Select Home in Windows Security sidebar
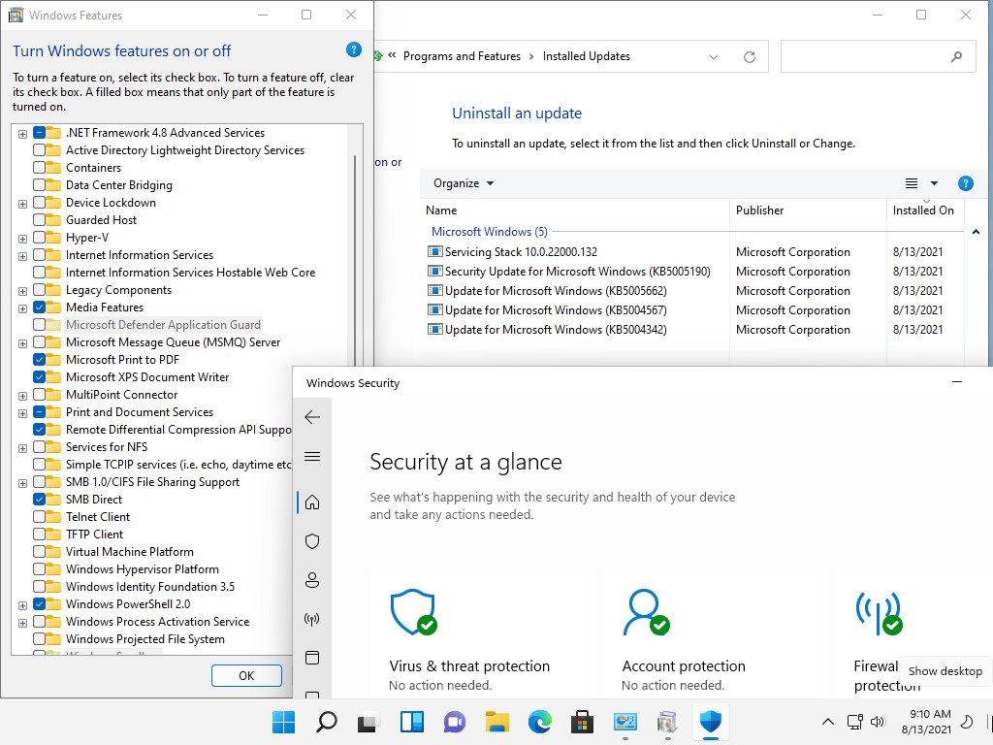Screen dimensions: 993x745 pos(312,502)
